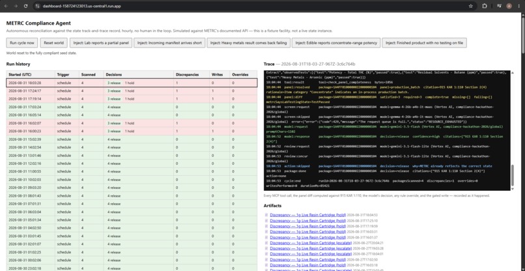Viewport: 525px width, 271px height.
Task: Select run row started 2026-08-31 12:02:16
Action: (x=132, y=164)
